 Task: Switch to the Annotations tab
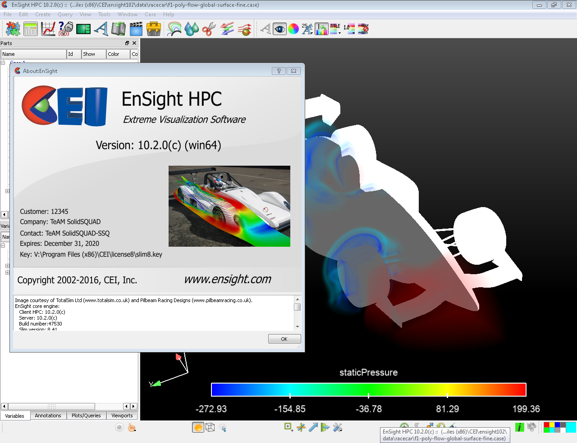(x=48, y=416)
